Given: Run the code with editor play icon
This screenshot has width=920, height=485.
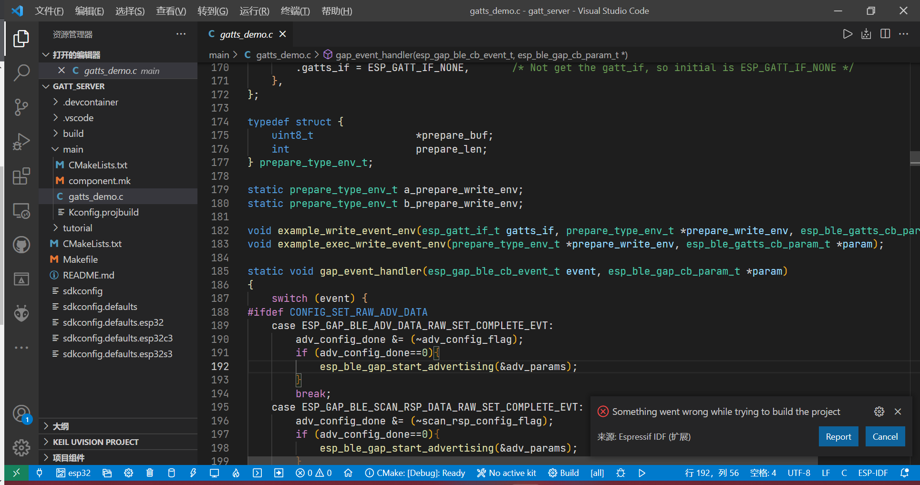Looking at the screenshot, I should (848, 34).
